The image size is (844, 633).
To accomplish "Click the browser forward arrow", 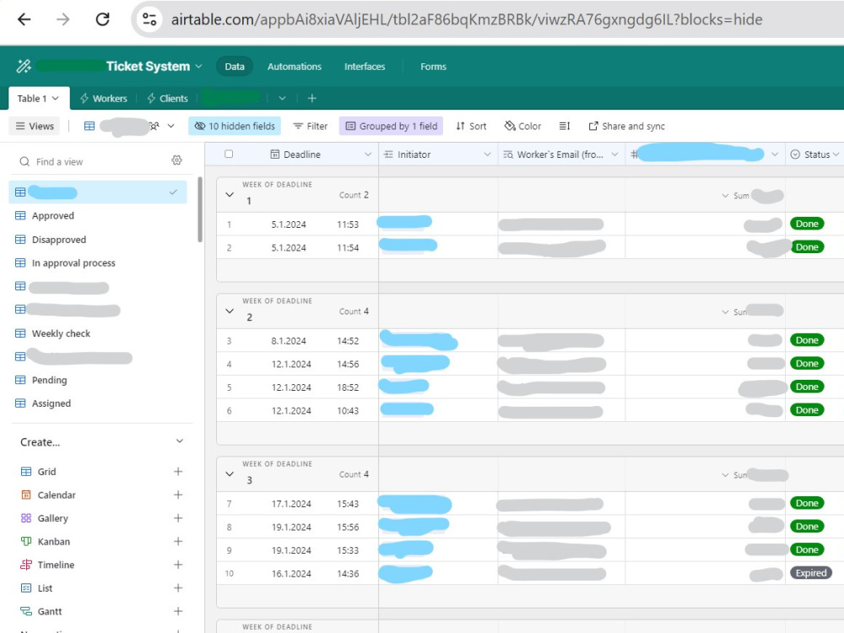I will pos(63,20).
